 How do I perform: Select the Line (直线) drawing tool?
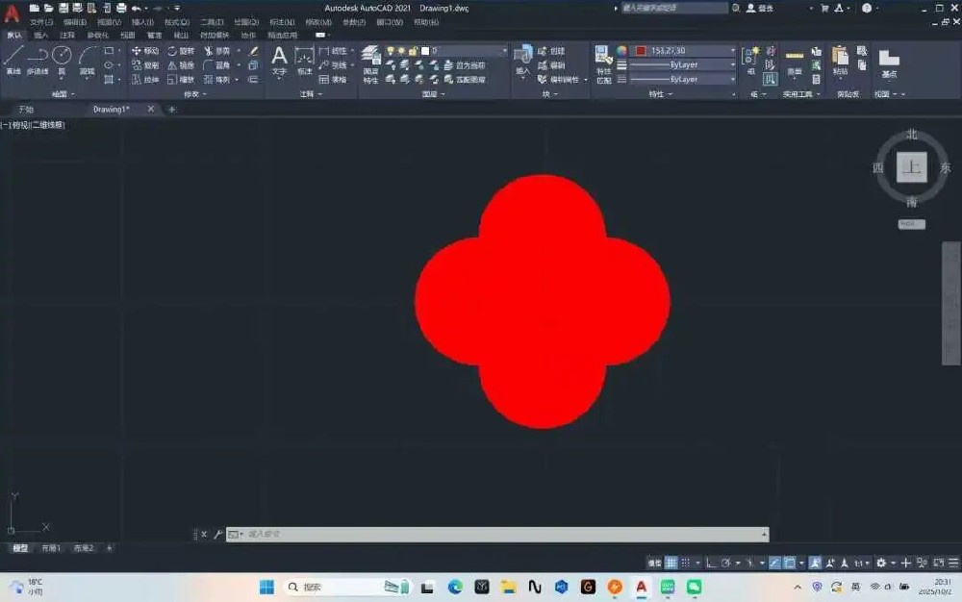click(13, 59)
